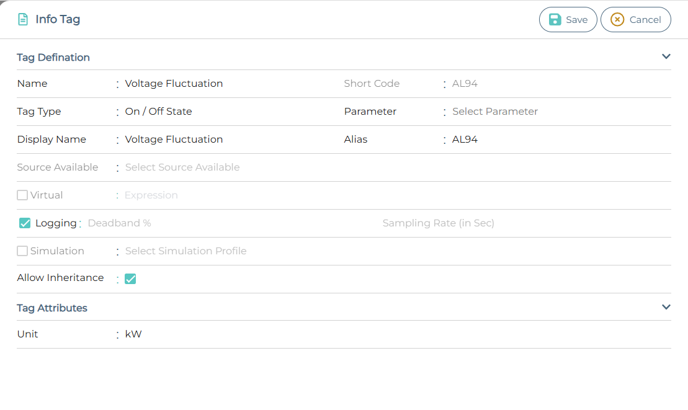Click the Alias field showing AL94
Image resolution: width=688 pixels, height=410 pixels.
coord(465,140)
